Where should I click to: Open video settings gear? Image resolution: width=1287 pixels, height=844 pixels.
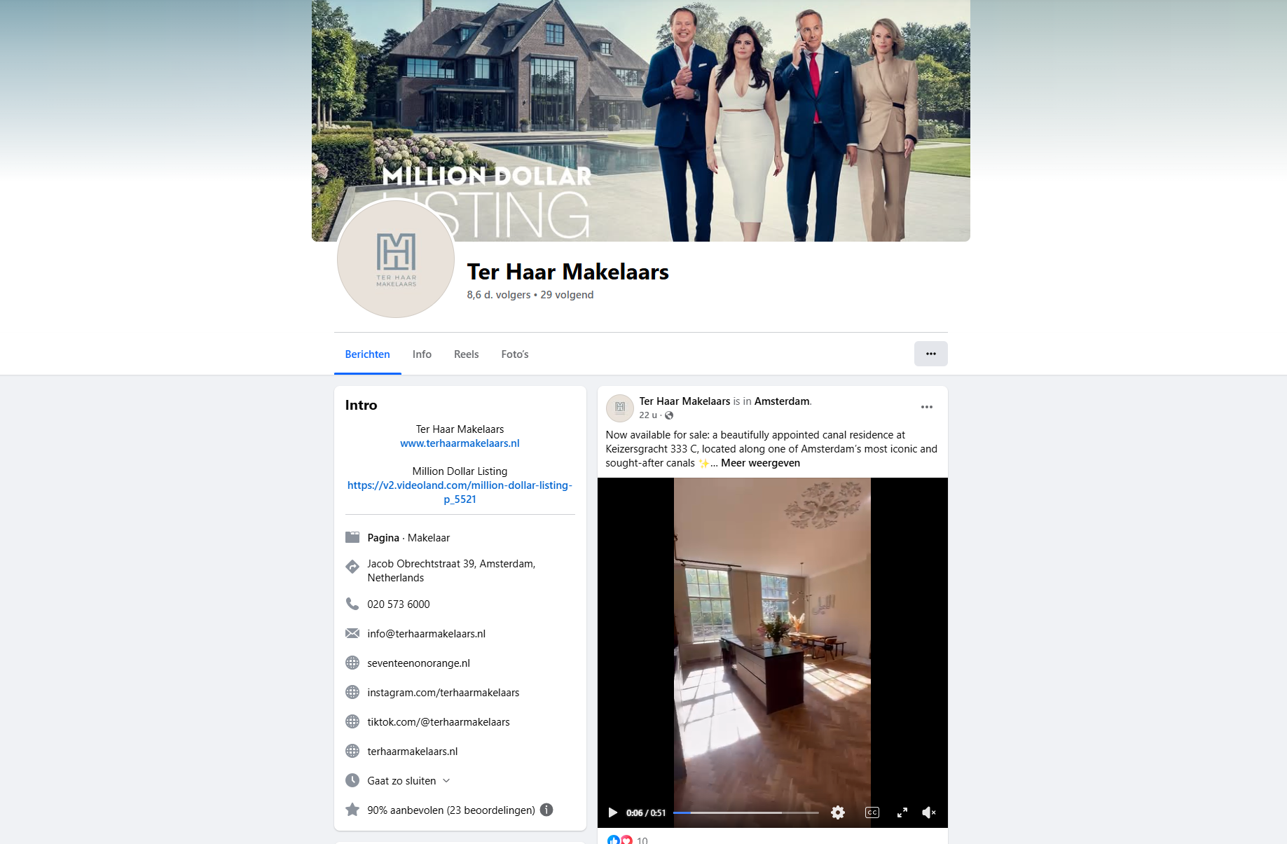(838, 812)
